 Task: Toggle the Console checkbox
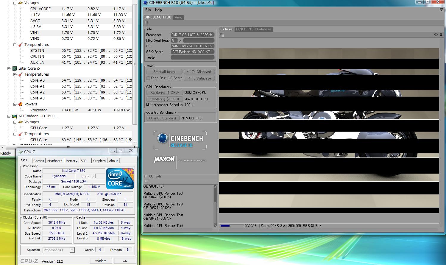pos(146,176)
